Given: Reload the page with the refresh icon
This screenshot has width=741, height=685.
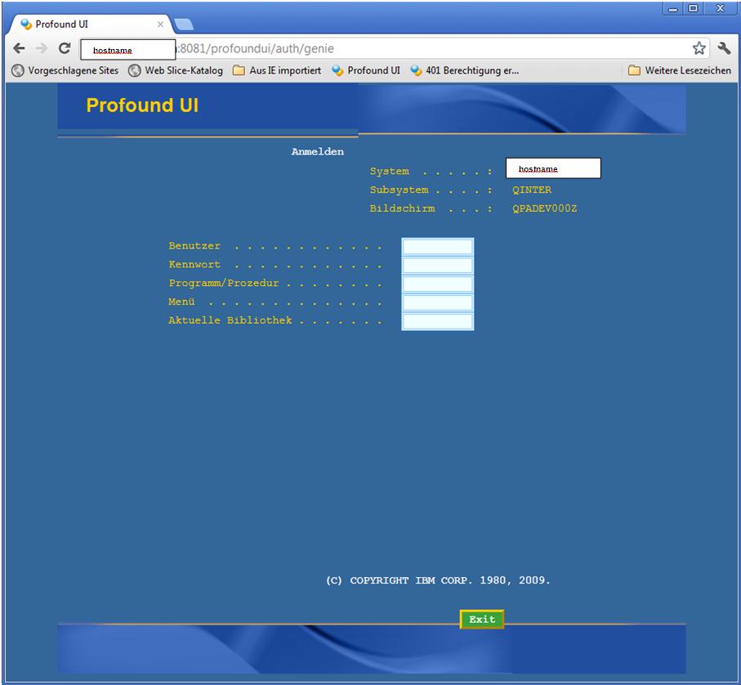Looking at the screenshot, I should coord(65,48).
